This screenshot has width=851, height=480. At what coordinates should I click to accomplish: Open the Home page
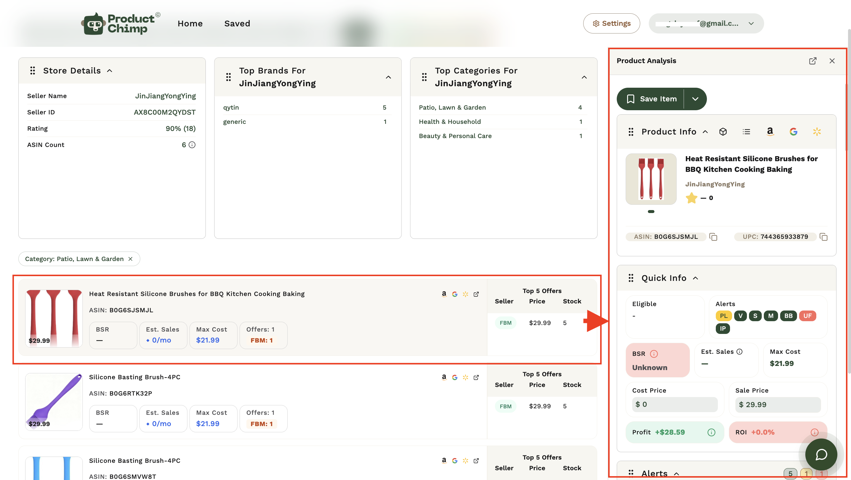click(x=190, y=23)
